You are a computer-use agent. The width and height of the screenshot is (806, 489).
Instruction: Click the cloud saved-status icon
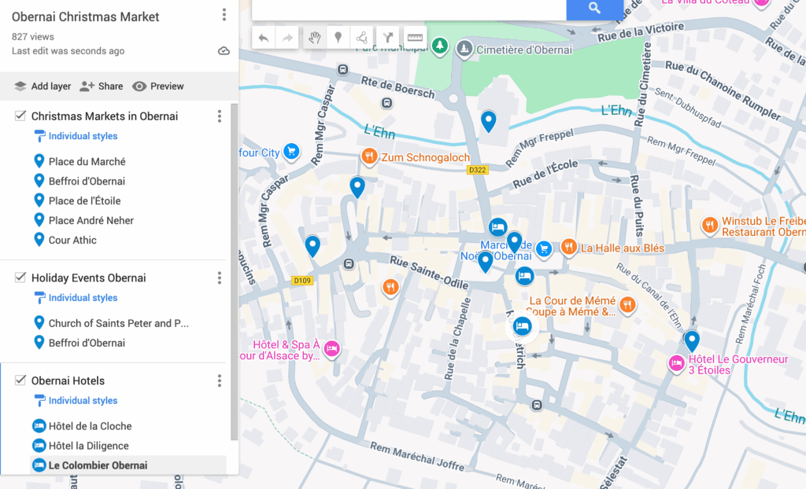click(x=224, y=51)
